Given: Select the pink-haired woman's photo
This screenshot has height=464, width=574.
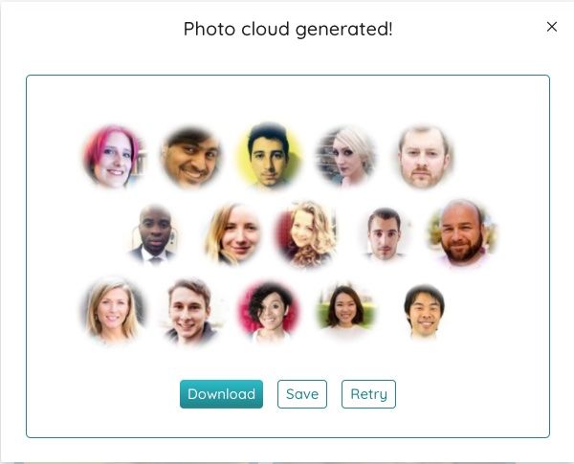Looking at the screenshot, I should coord(114,157).
